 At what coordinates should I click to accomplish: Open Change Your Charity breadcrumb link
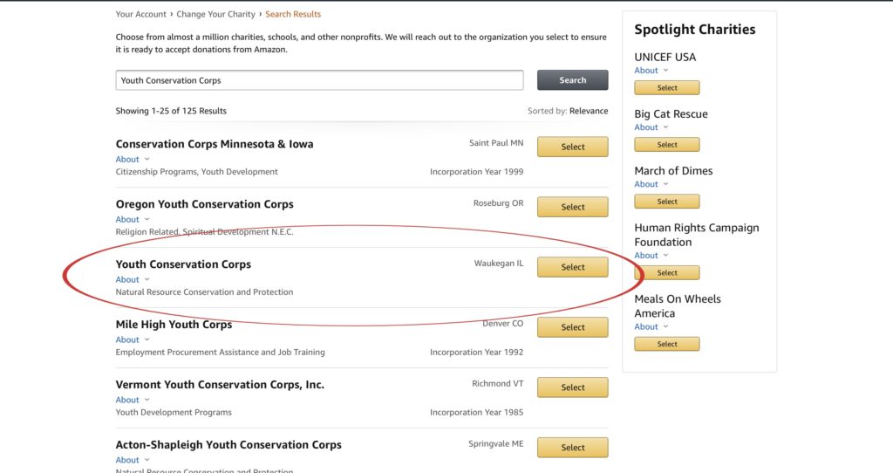(216, 14)
